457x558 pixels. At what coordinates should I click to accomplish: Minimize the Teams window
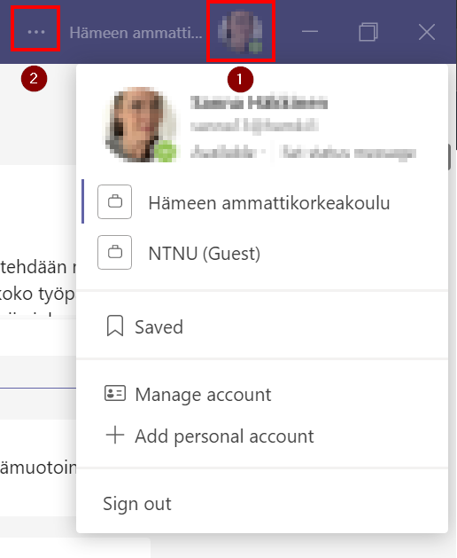tap(310, 31)
